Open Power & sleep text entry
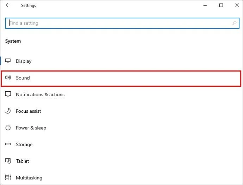This screenshot has width=243, height=185. coord(31,128)
